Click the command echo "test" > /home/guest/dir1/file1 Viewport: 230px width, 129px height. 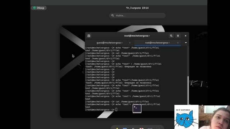(x=138, y=64)
